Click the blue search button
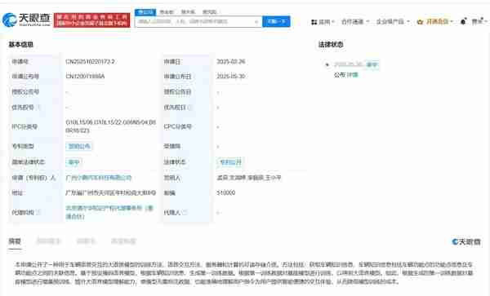 (x=276, y=21)
